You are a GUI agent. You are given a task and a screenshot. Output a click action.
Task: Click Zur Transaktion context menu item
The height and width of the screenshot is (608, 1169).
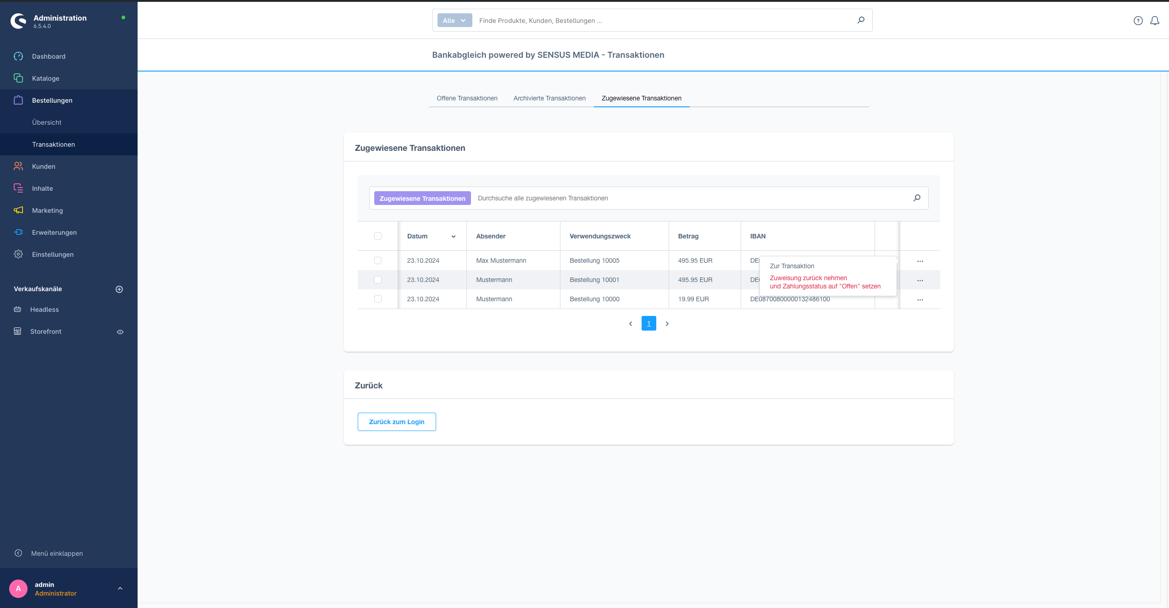coord(792,266)
